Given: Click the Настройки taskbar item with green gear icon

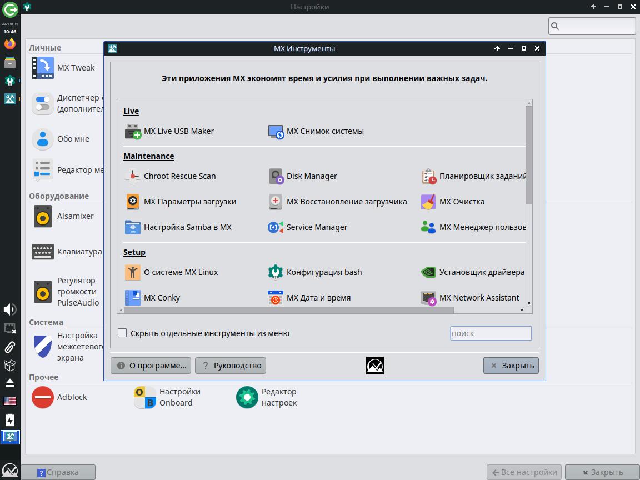Looking at the screenshot, I should [10, 81].
